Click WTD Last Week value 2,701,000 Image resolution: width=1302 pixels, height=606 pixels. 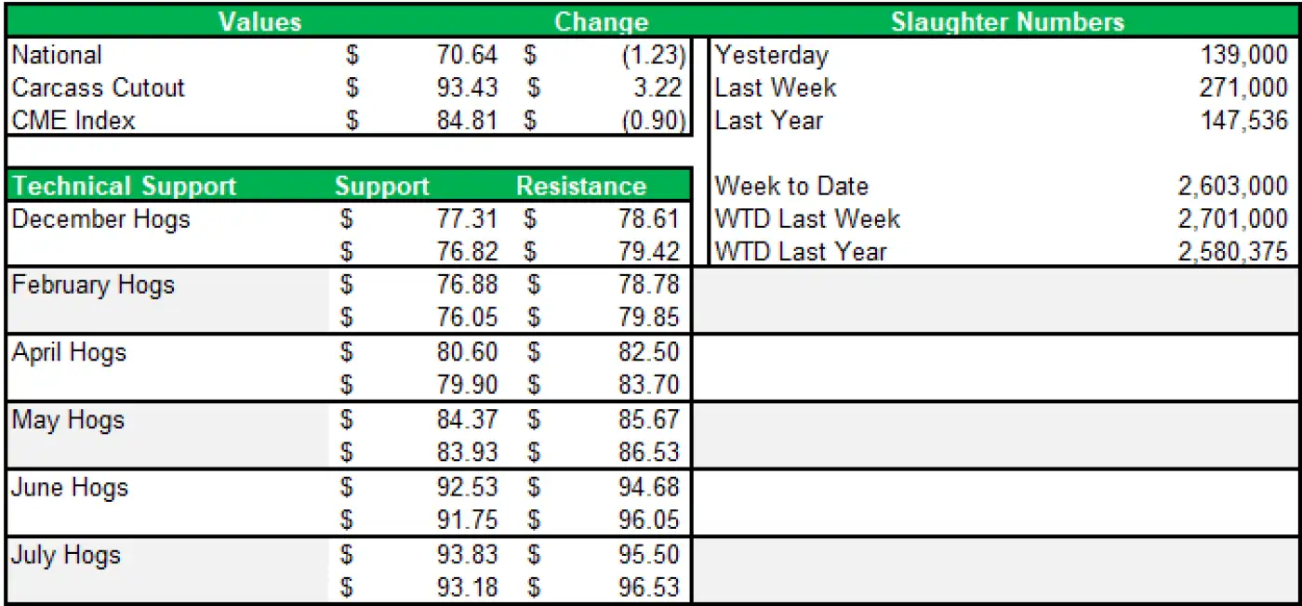tap(1232, 219)
